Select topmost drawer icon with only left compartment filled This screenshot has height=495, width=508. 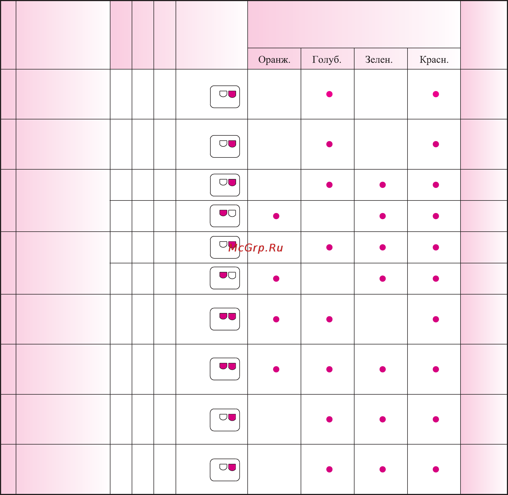pos(225,216)
